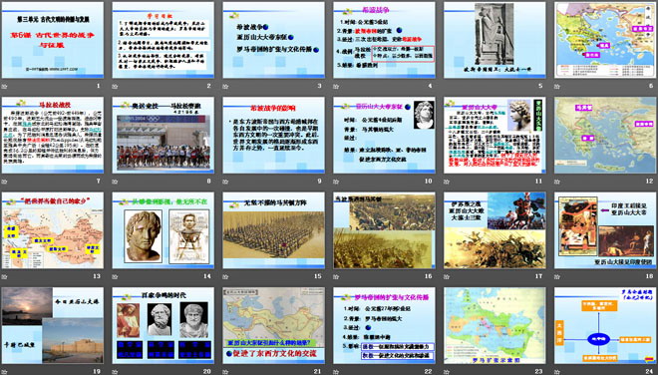Viewport: 658px width, 375px height.
Task: Click the animation star below slide 4
Action: pyautogui.click(x=336, y=87)
